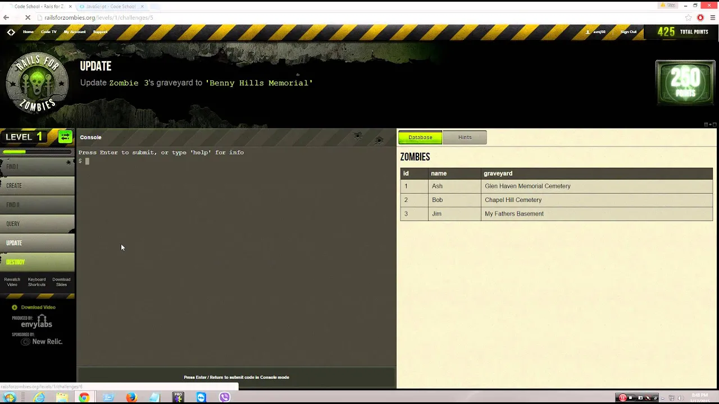The image size is (719, 404).
Task: Open the aznj50 user profile link
Action: coord(596,32)
